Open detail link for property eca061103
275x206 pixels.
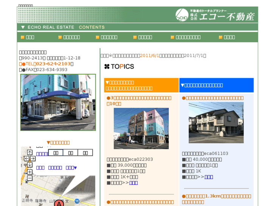(209, 177)
